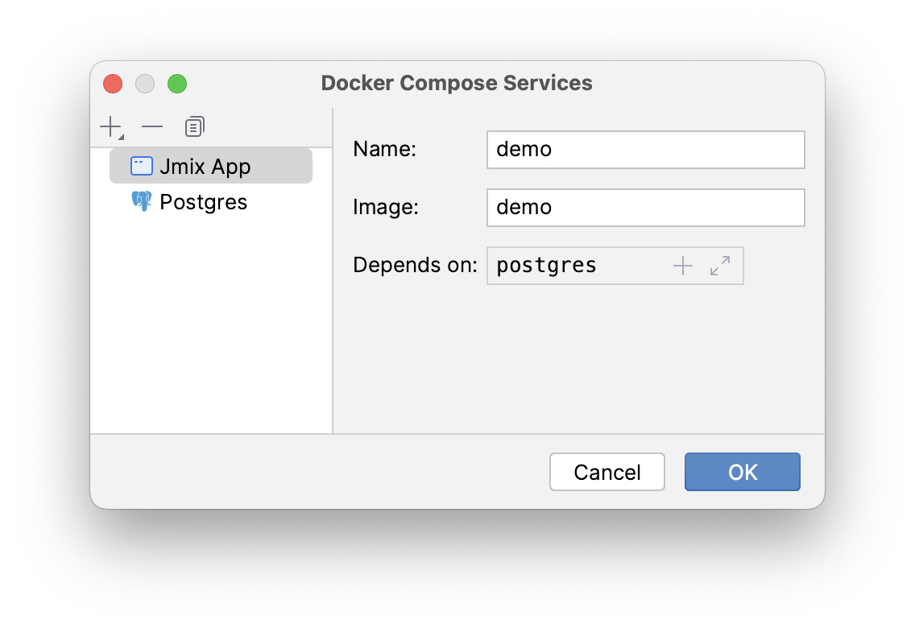Click the Docker Compose Services title bar

tap(457, 83)
